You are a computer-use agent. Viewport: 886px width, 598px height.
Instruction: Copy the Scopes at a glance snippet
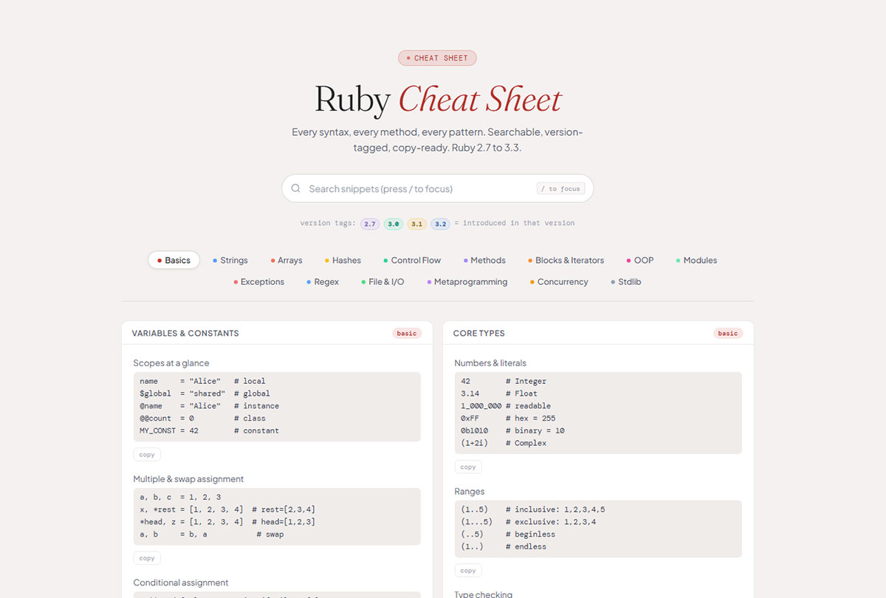147,455
